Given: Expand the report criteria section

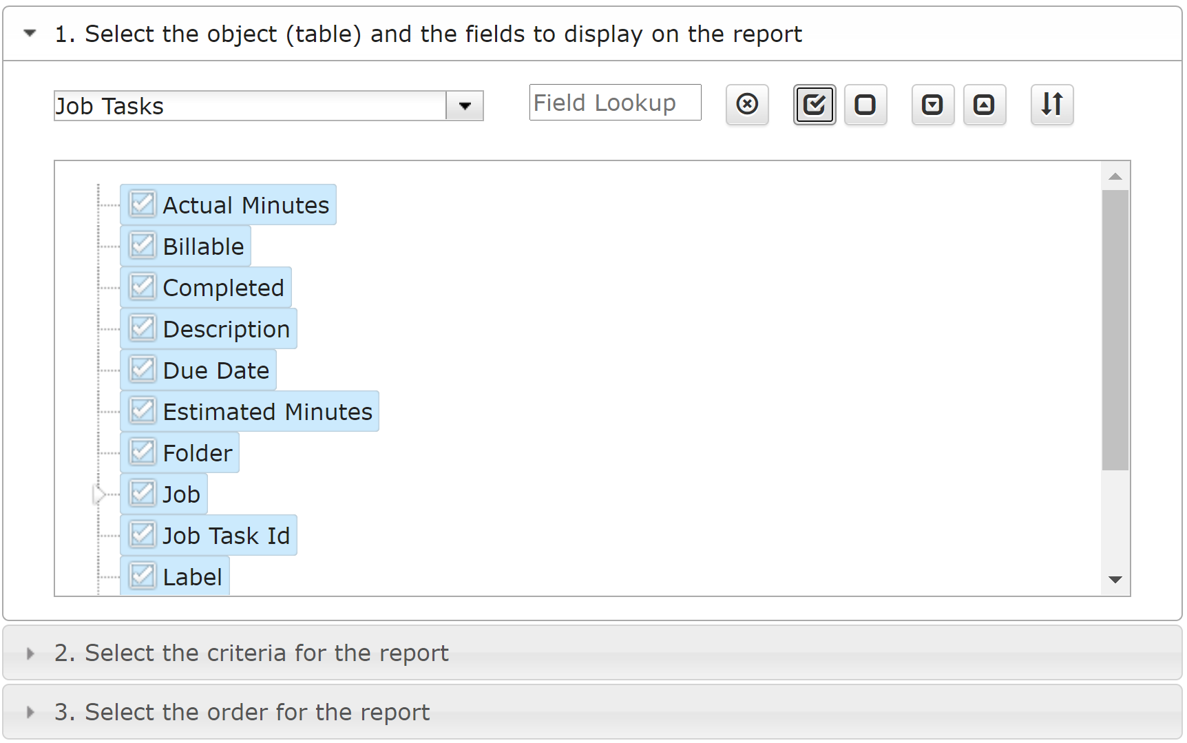Looking at the screenshot, I should click(x=30, y=653).
